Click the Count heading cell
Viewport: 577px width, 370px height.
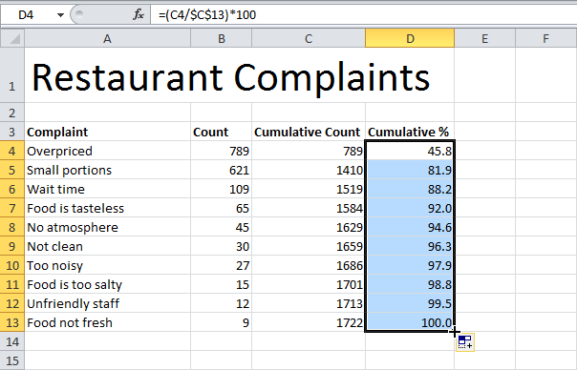coord(222,132)
